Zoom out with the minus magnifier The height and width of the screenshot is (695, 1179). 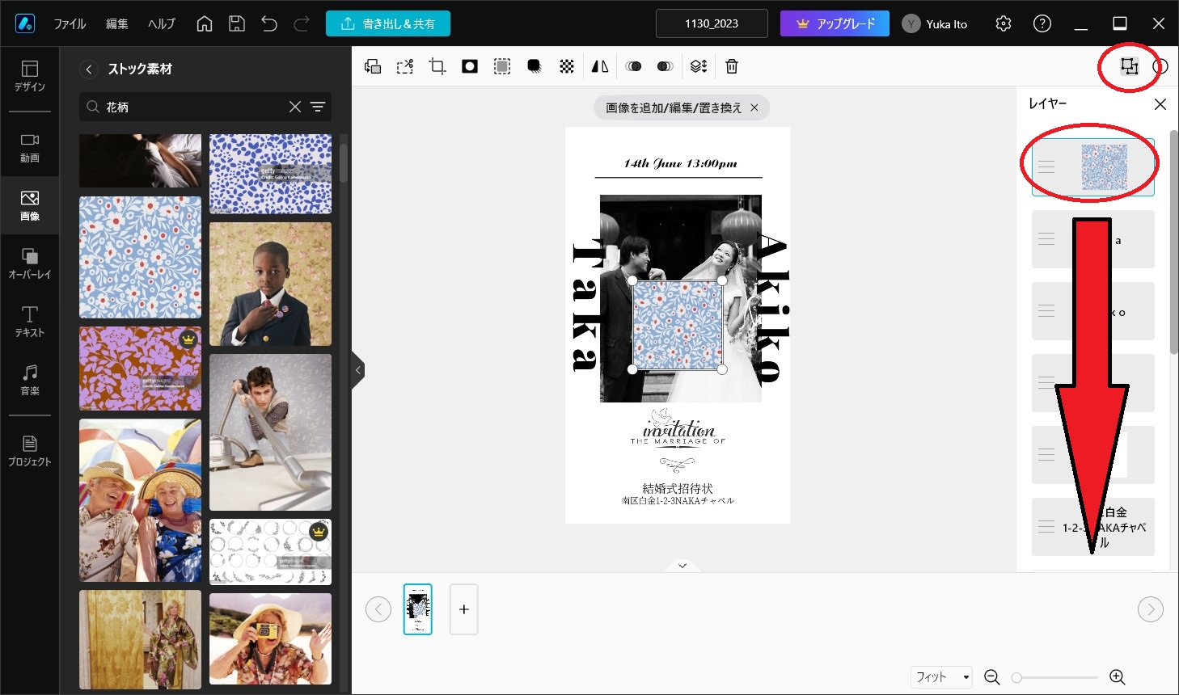pyautogui.click(x=992, y=677)
